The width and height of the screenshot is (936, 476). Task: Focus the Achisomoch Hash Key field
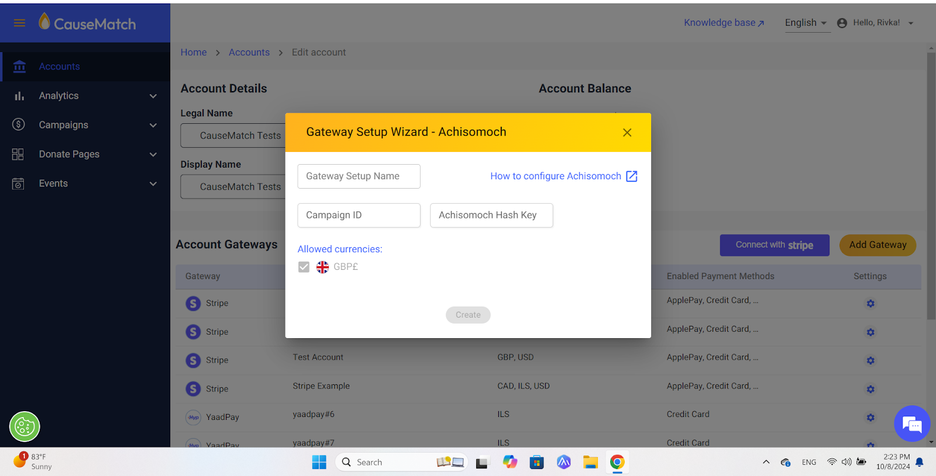tap(491, 216)
